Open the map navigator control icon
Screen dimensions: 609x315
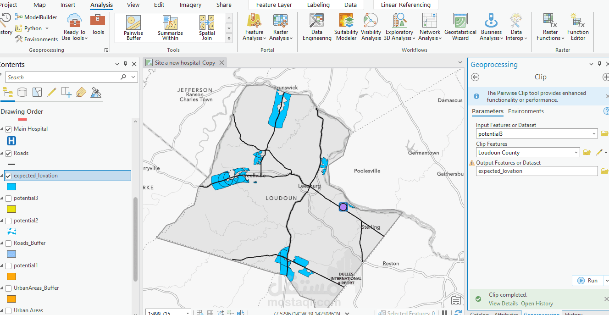pyautogui.click(x=456, y=301)
